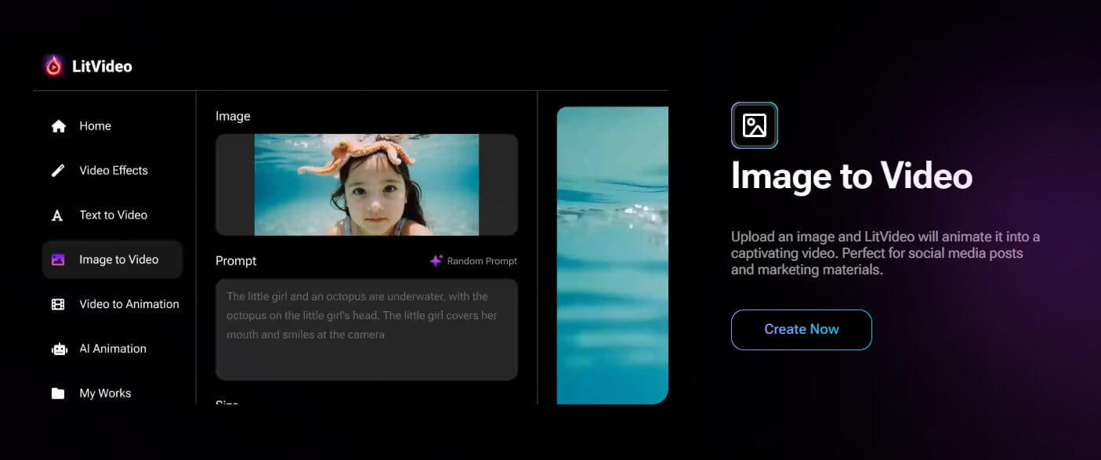Select the underwater girl image thumbnail
The width and height of the screenshot is (1101, 460).
pos(366,184)
